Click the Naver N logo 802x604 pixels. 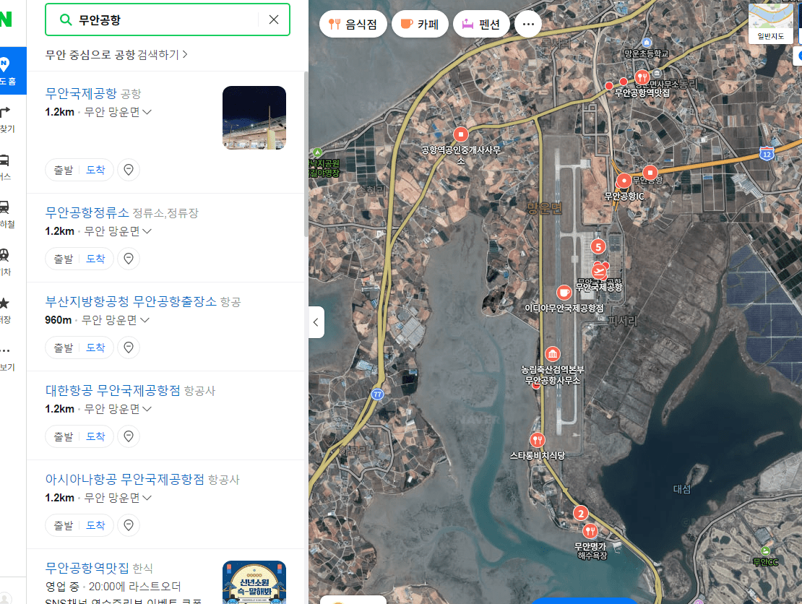click(6, 20)
